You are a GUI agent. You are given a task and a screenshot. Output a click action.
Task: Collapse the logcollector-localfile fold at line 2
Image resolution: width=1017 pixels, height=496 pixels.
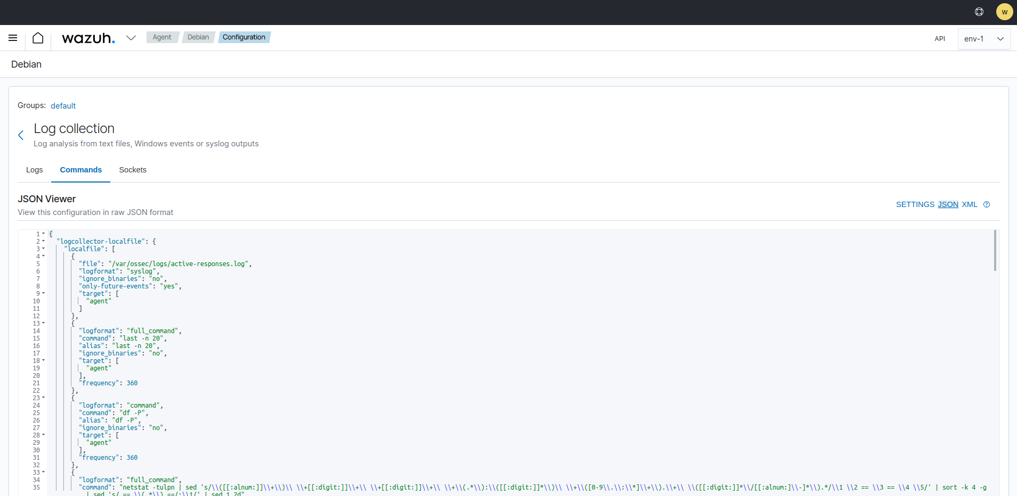click(44, 241)
